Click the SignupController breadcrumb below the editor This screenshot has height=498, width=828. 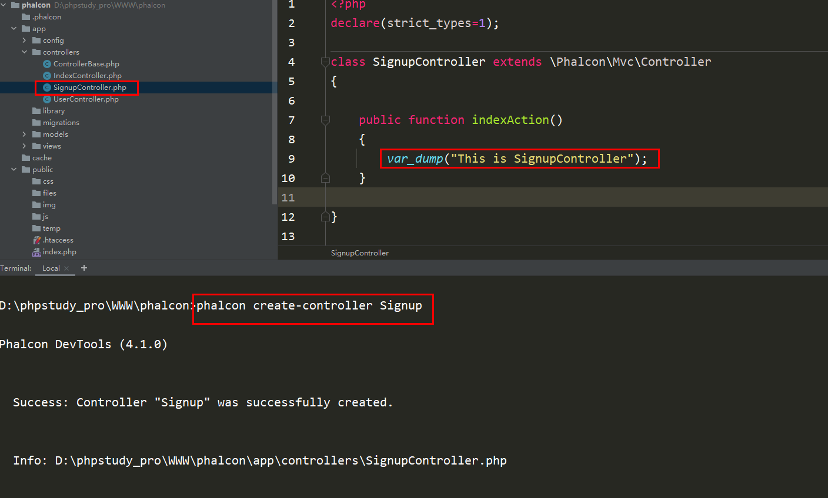360,253
